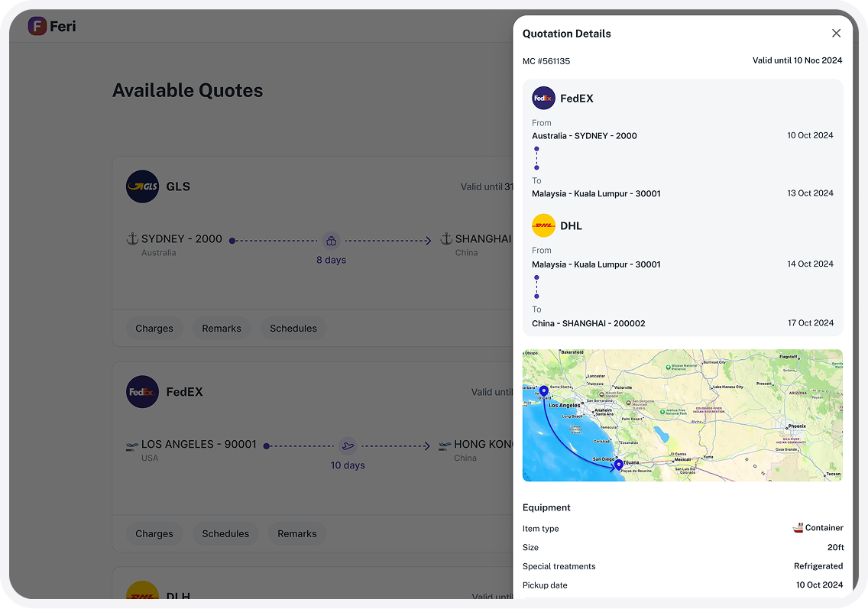The image size is (868, 609).
Task: Click the DHL logo in Quotation Details
Action: [543, 226]
